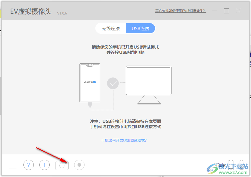Click the 未连接 status text
251x177 pixels.
click(x=220, y=165)
